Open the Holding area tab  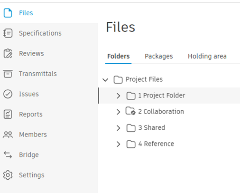(x=207, y=56)
